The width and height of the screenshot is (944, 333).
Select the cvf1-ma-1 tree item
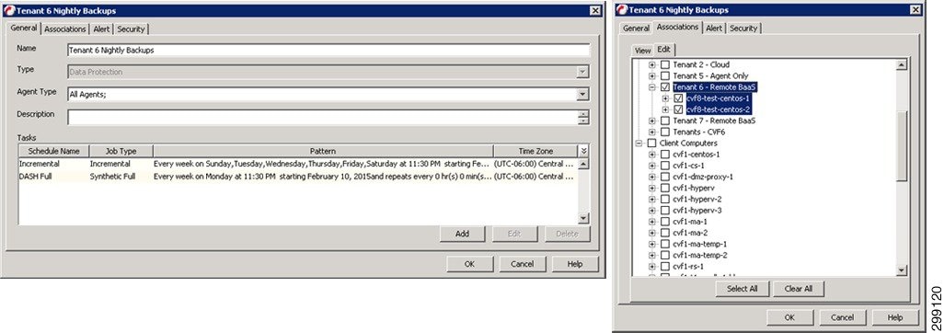click(690, 222)
